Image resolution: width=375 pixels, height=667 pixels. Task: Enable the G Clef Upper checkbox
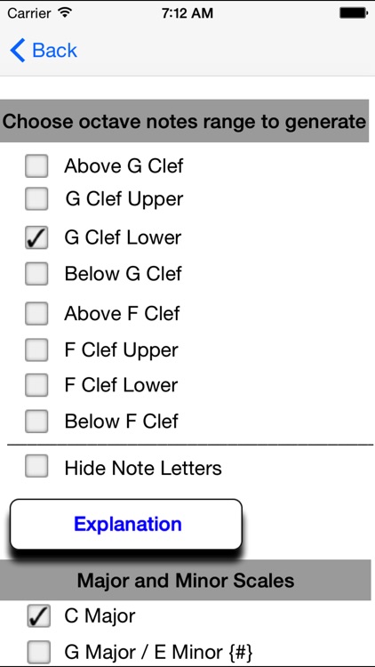click(x=36, y=198)
